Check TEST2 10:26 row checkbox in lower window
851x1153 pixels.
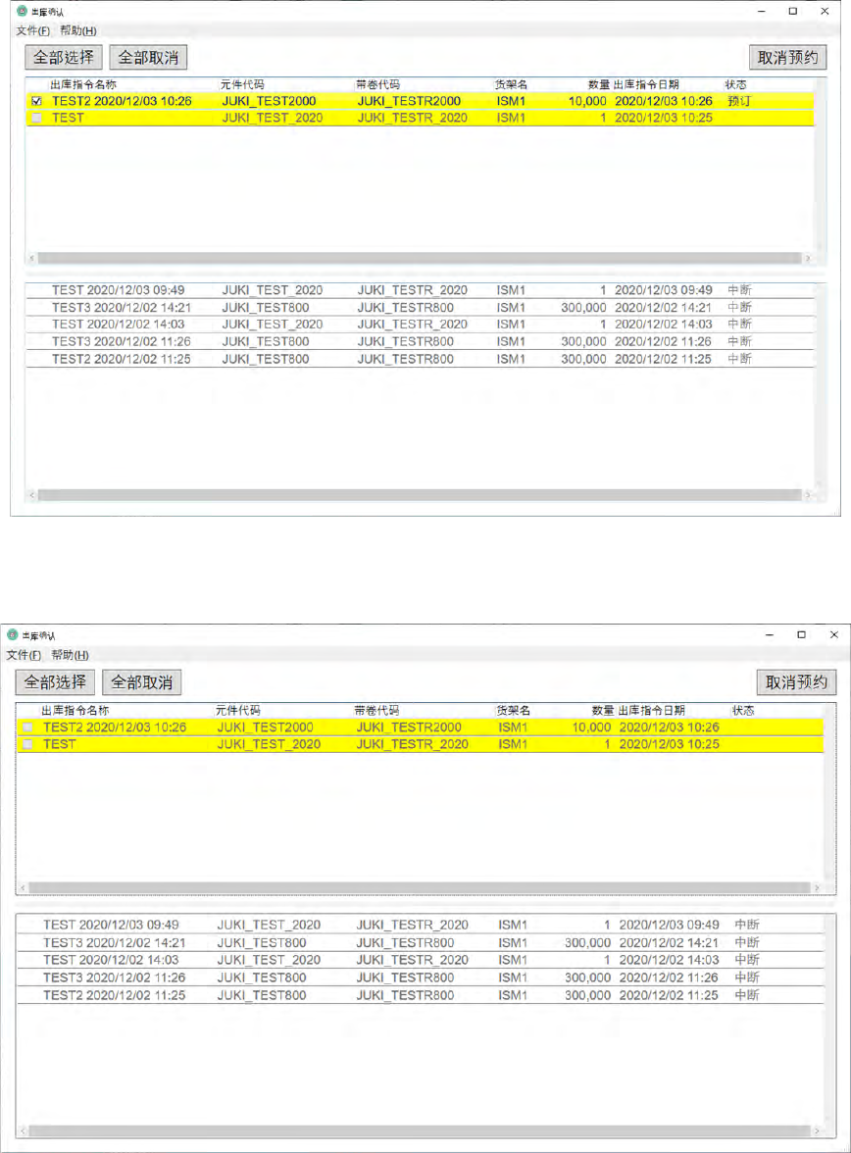click(x=28, y=727)
